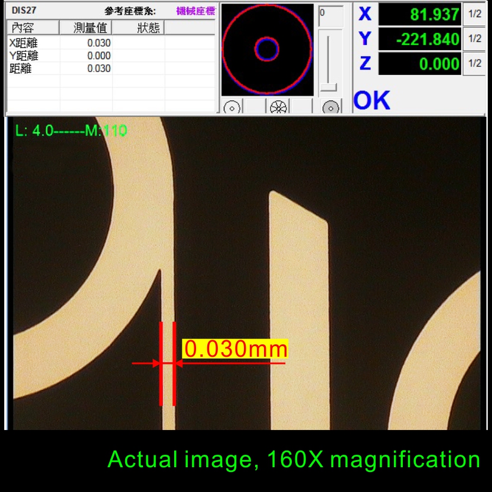Click the left ring light icon

click(232, 107)
